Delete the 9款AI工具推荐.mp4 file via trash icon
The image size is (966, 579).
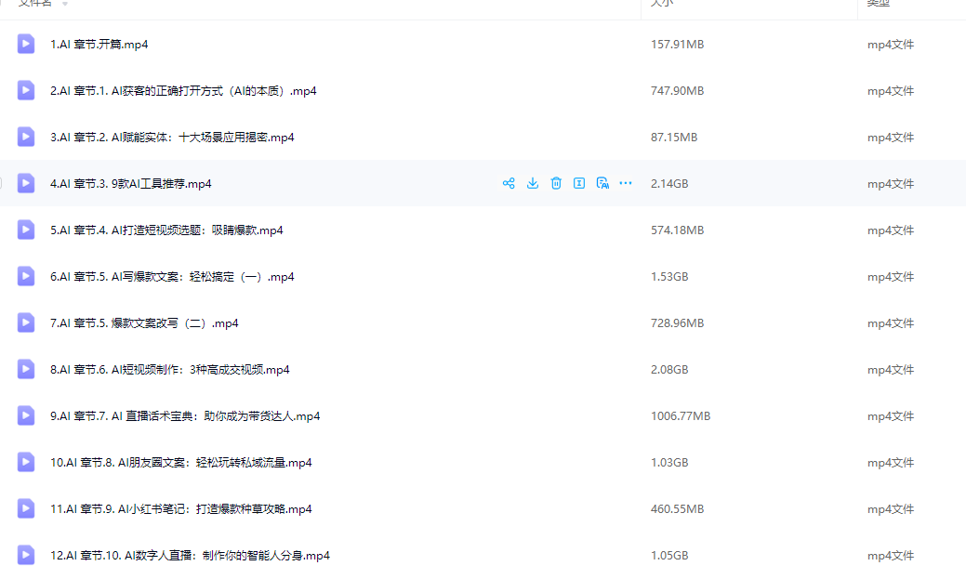coord(556,183)
